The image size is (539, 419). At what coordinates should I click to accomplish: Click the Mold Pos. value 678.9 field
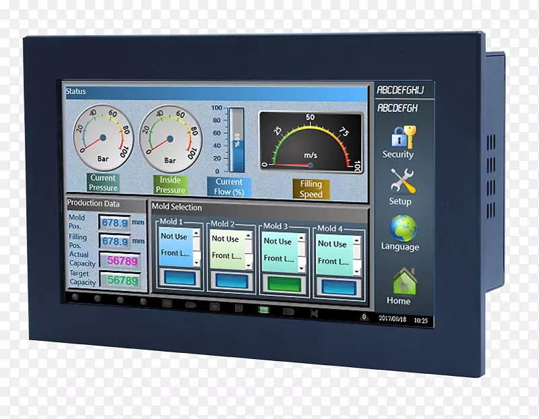coord(115,223)
